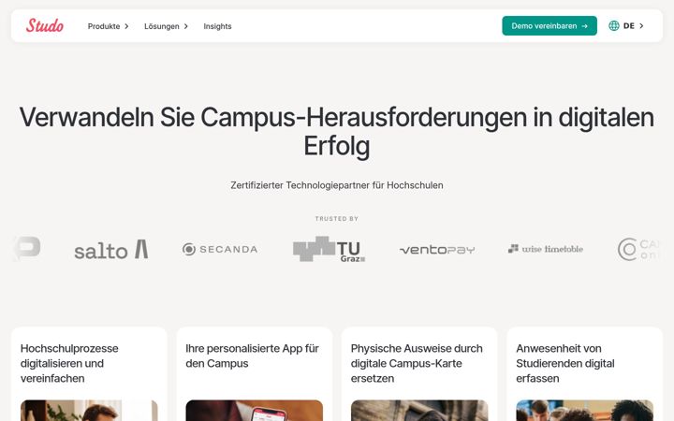Click the Verwandeln Sie Campus-Herausforderungen headline
Screen dimensions: 674x421
coord(337,132)
